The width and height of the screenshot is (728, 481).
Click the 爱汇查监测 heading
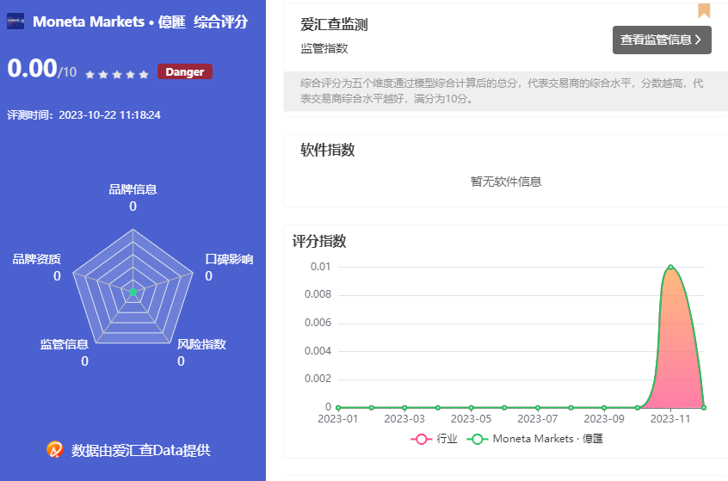334,25
